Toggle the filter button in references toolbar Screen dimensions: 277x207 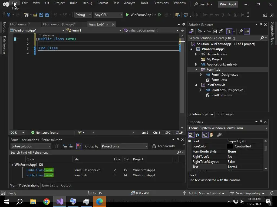click(79, 146)
